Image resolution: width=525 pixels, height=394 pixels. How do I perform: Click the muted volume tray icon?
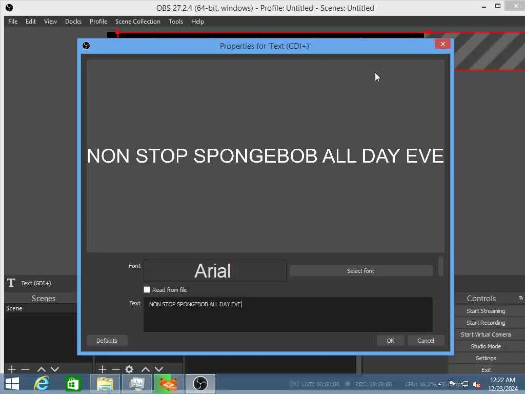click(477, 384)
